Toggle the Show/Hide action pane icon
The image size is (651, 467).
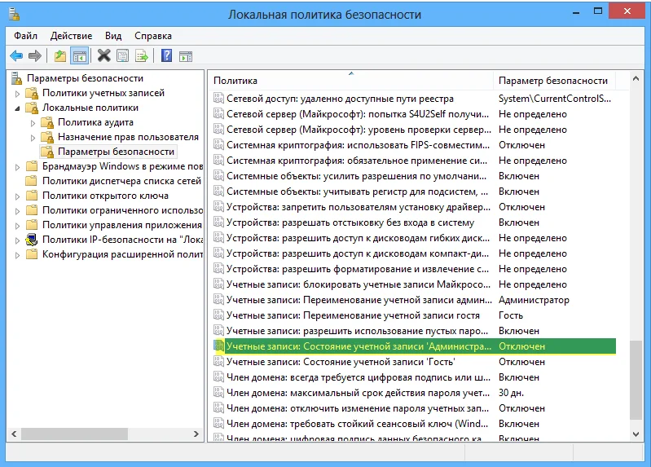coord(186,56)
